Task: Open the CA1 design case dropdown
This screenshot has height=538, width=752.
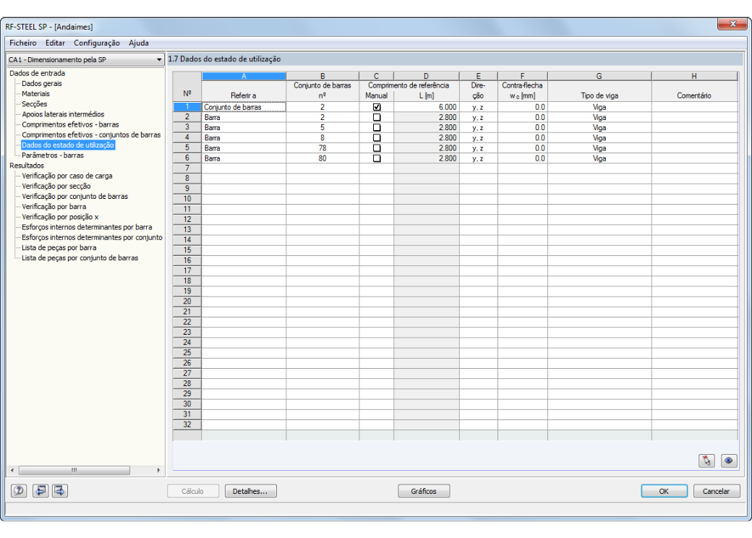Action: [x=85, y=59]
